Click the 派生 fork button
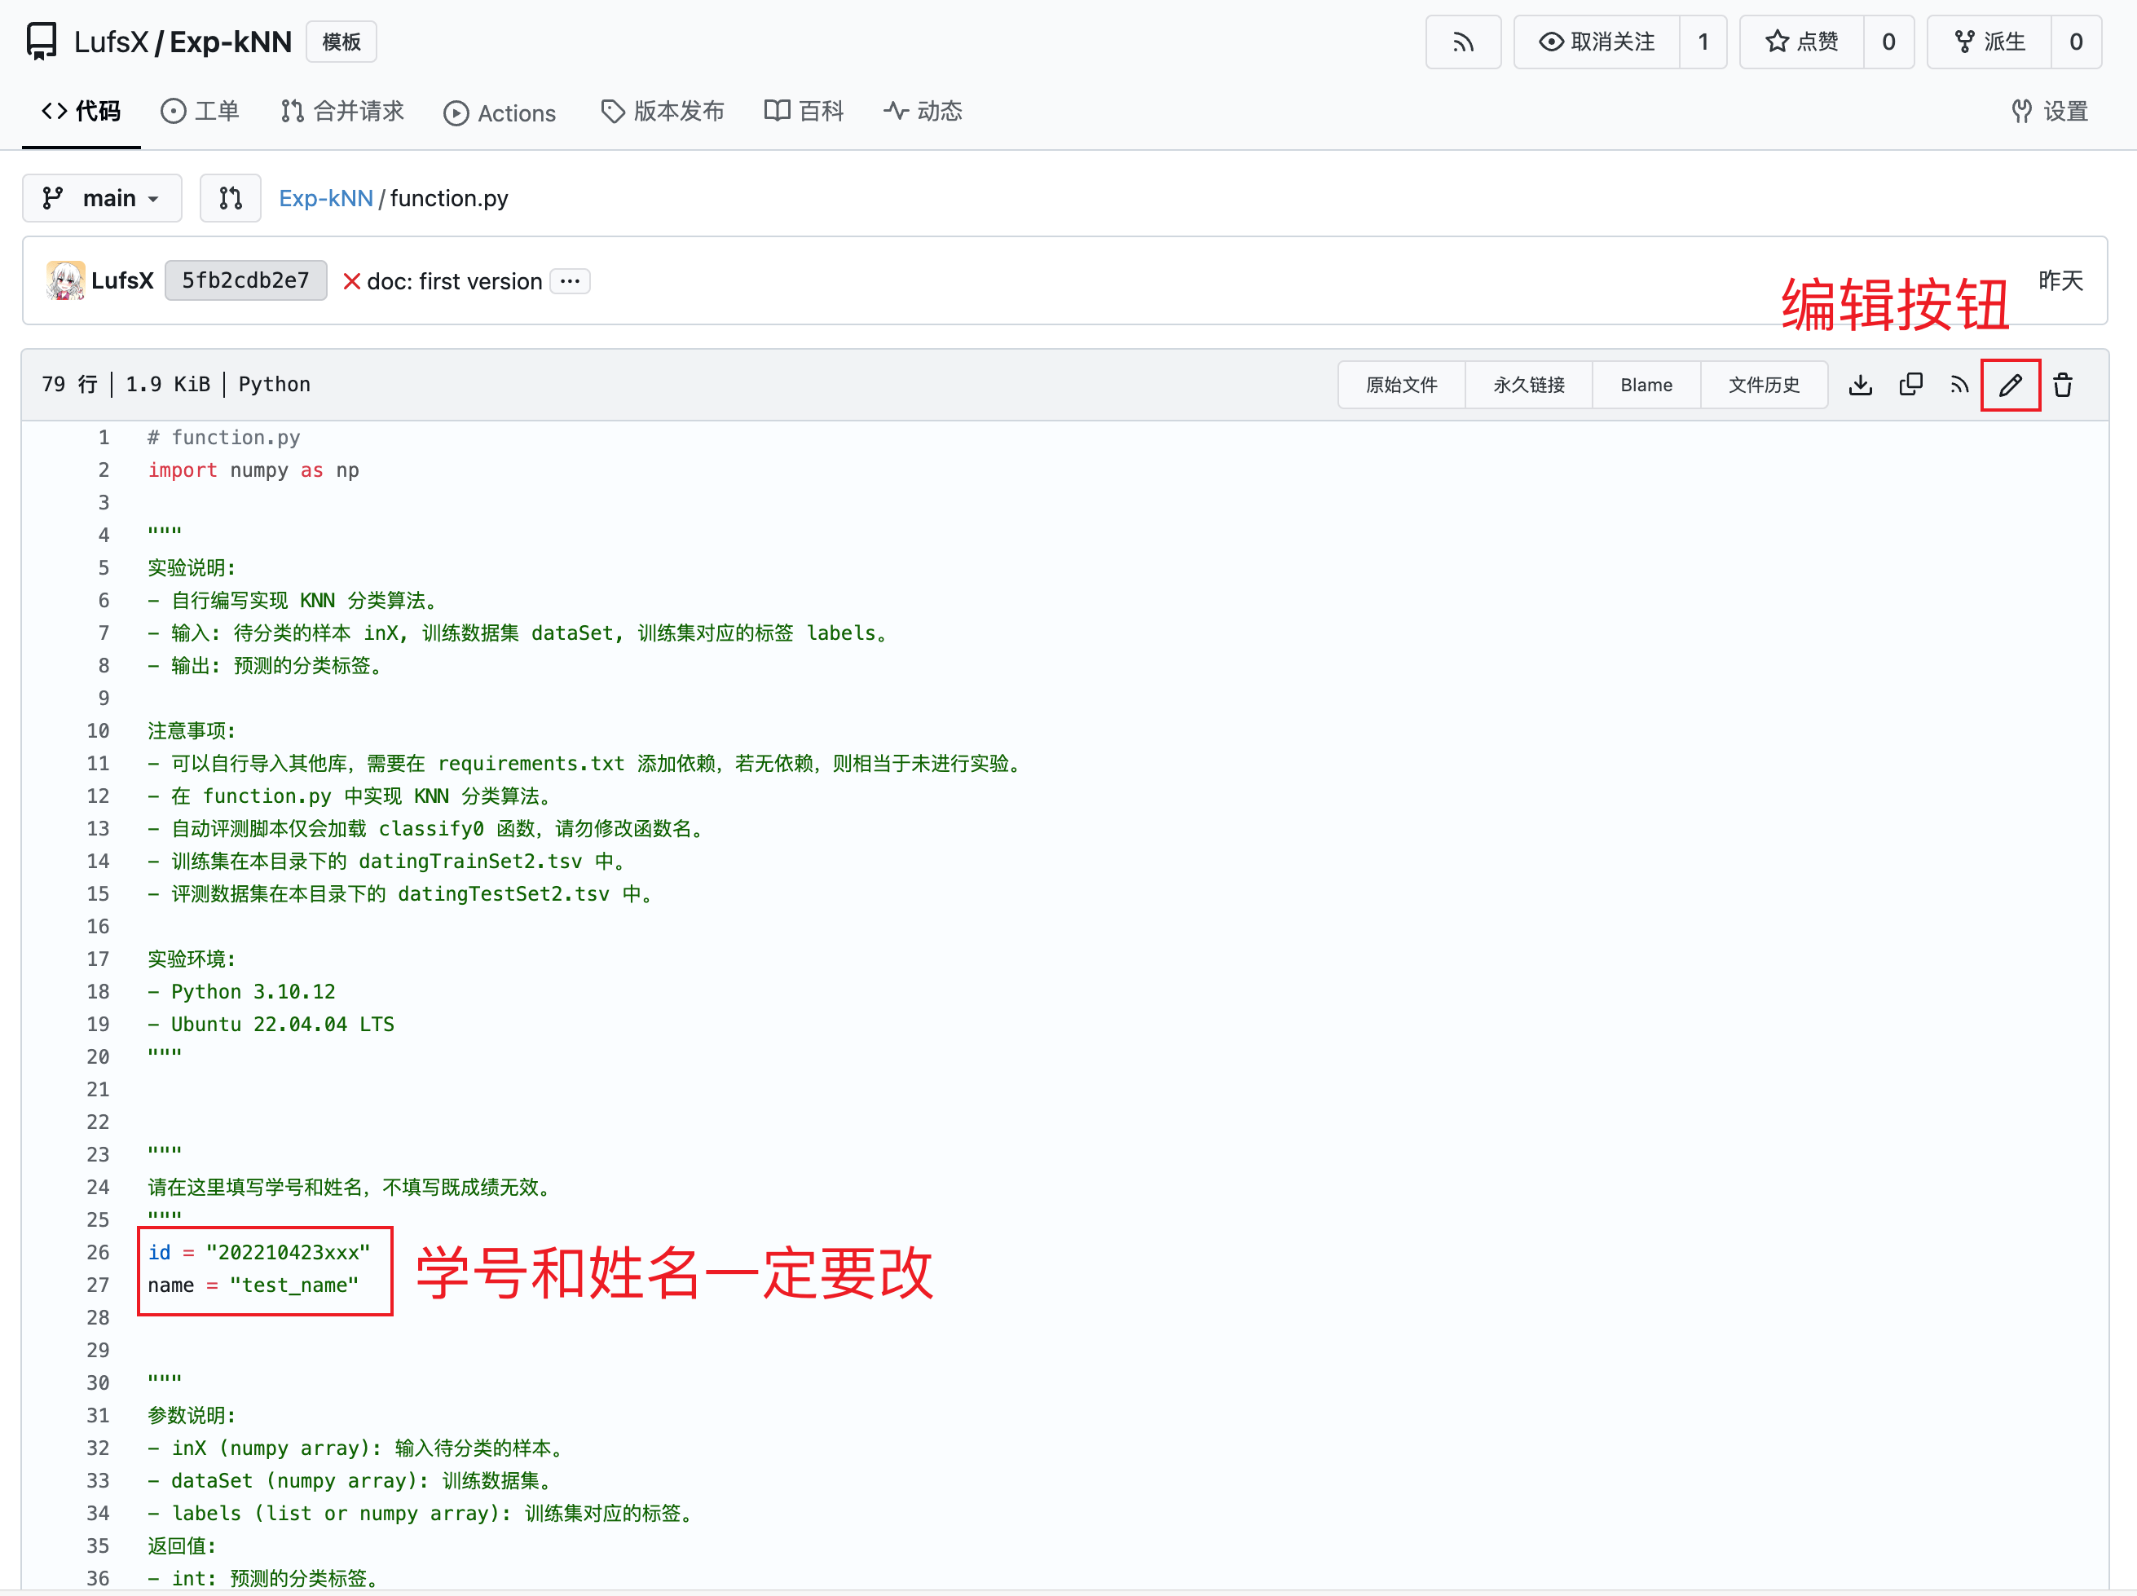This screenshot has height=1596, width=2137. coord(1988,42)
